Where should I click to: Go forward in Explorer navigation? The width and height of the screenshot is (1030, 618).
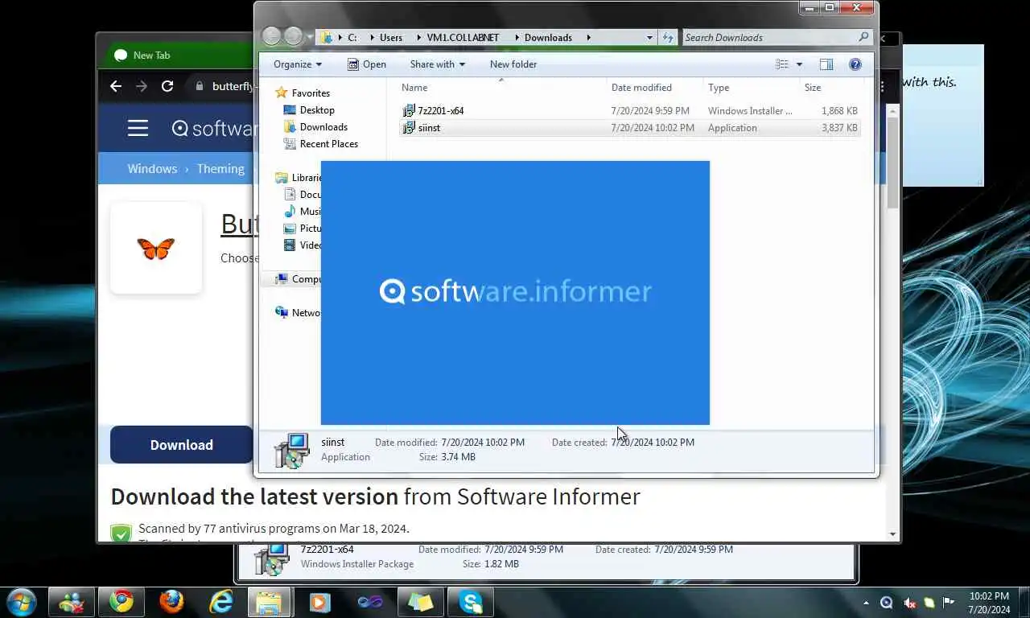294,36
